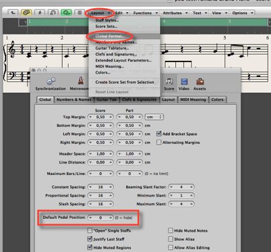Enable "Open" Single Staffs checkbox
Viewport: 271px width, 252px height.
pyautogui.click(x=90, y=230)
